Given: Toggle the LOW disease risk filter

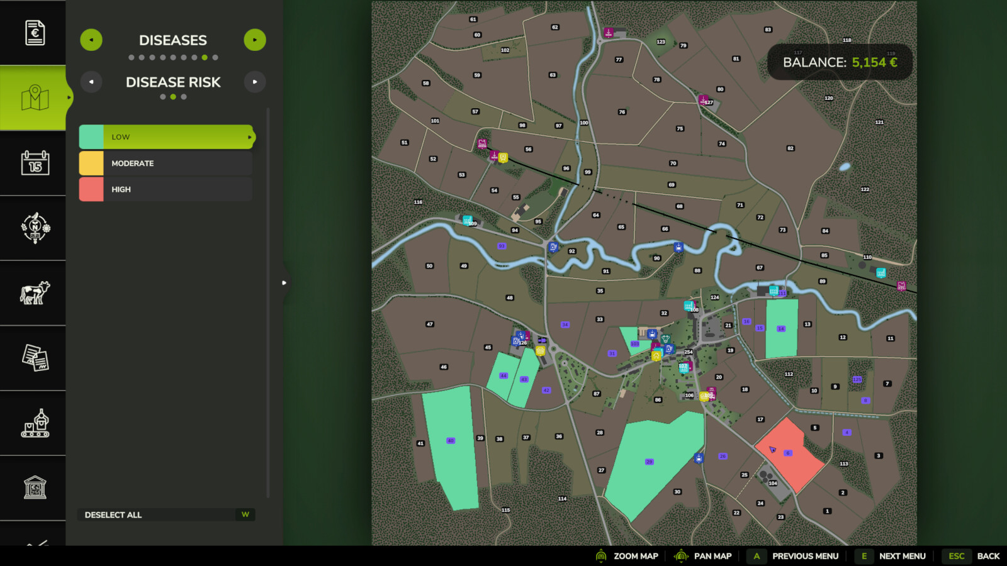Looking at the screenshot, I should [x=167, y=137].
